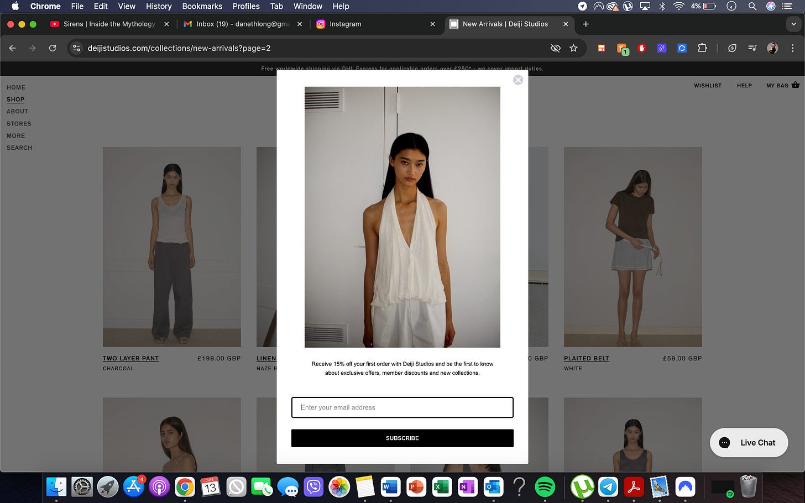The width and height of the screenshot is (805, 503).
Task: Click the Plaited Belt product image
Action: [x=633, y=247]
